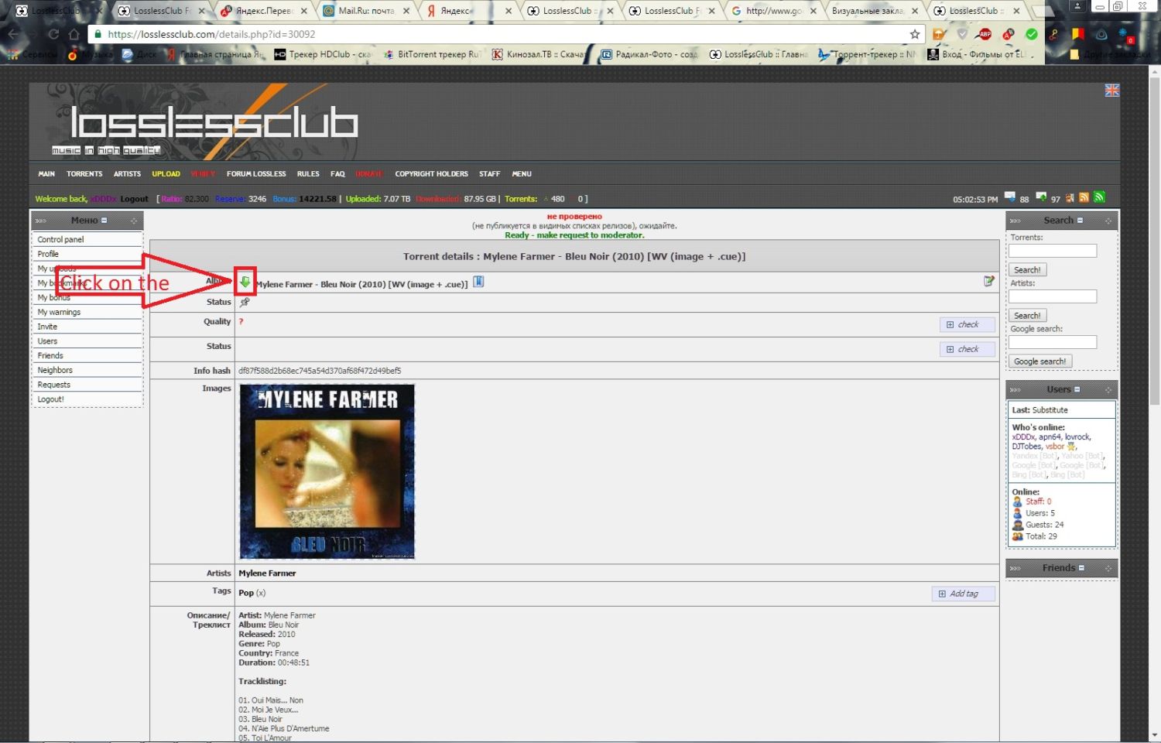Screen dimensions: 1161x743
Task: Open MAIN in site navigation
Action: (46, 174)
